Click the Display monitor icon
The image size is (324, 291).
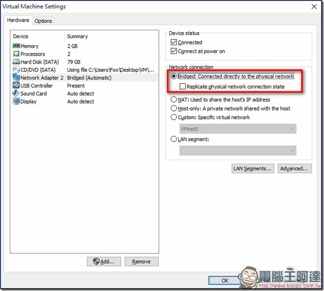coord(16,101)
